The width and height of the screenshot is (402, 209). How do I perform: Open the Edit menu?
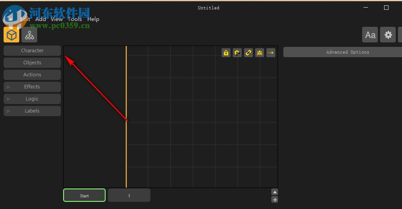point(25,19)
